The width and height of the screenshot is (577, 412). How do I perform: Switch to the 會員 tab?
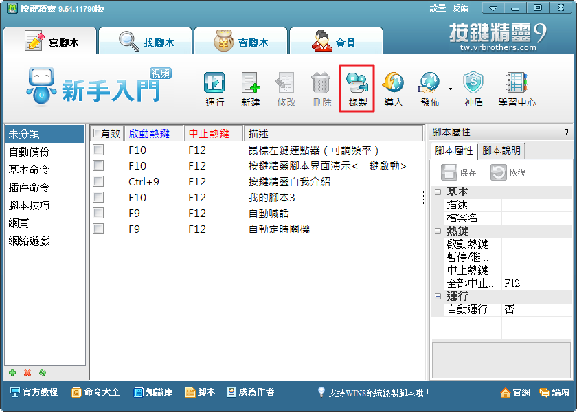tap(336, 41)
